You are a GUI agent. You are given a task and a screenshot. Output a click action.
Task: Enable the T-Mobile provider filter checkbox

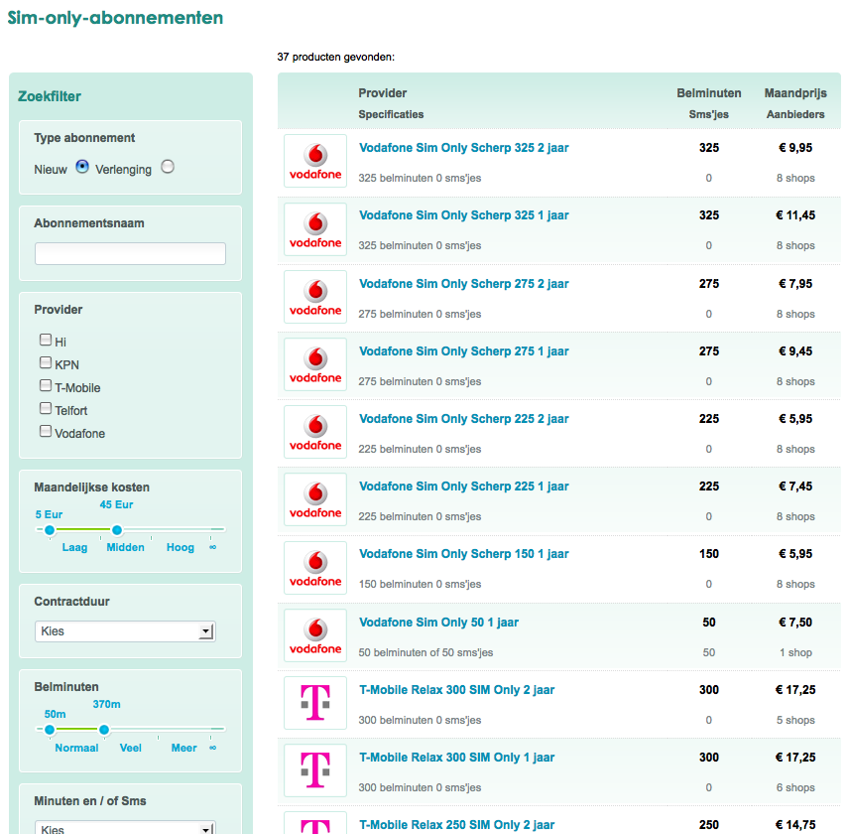tap(46, 386)
